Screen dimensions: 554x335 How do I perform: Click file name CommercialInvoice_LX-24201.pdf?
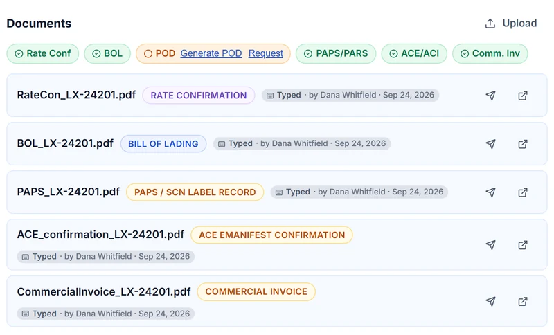[x=104, y=291]
